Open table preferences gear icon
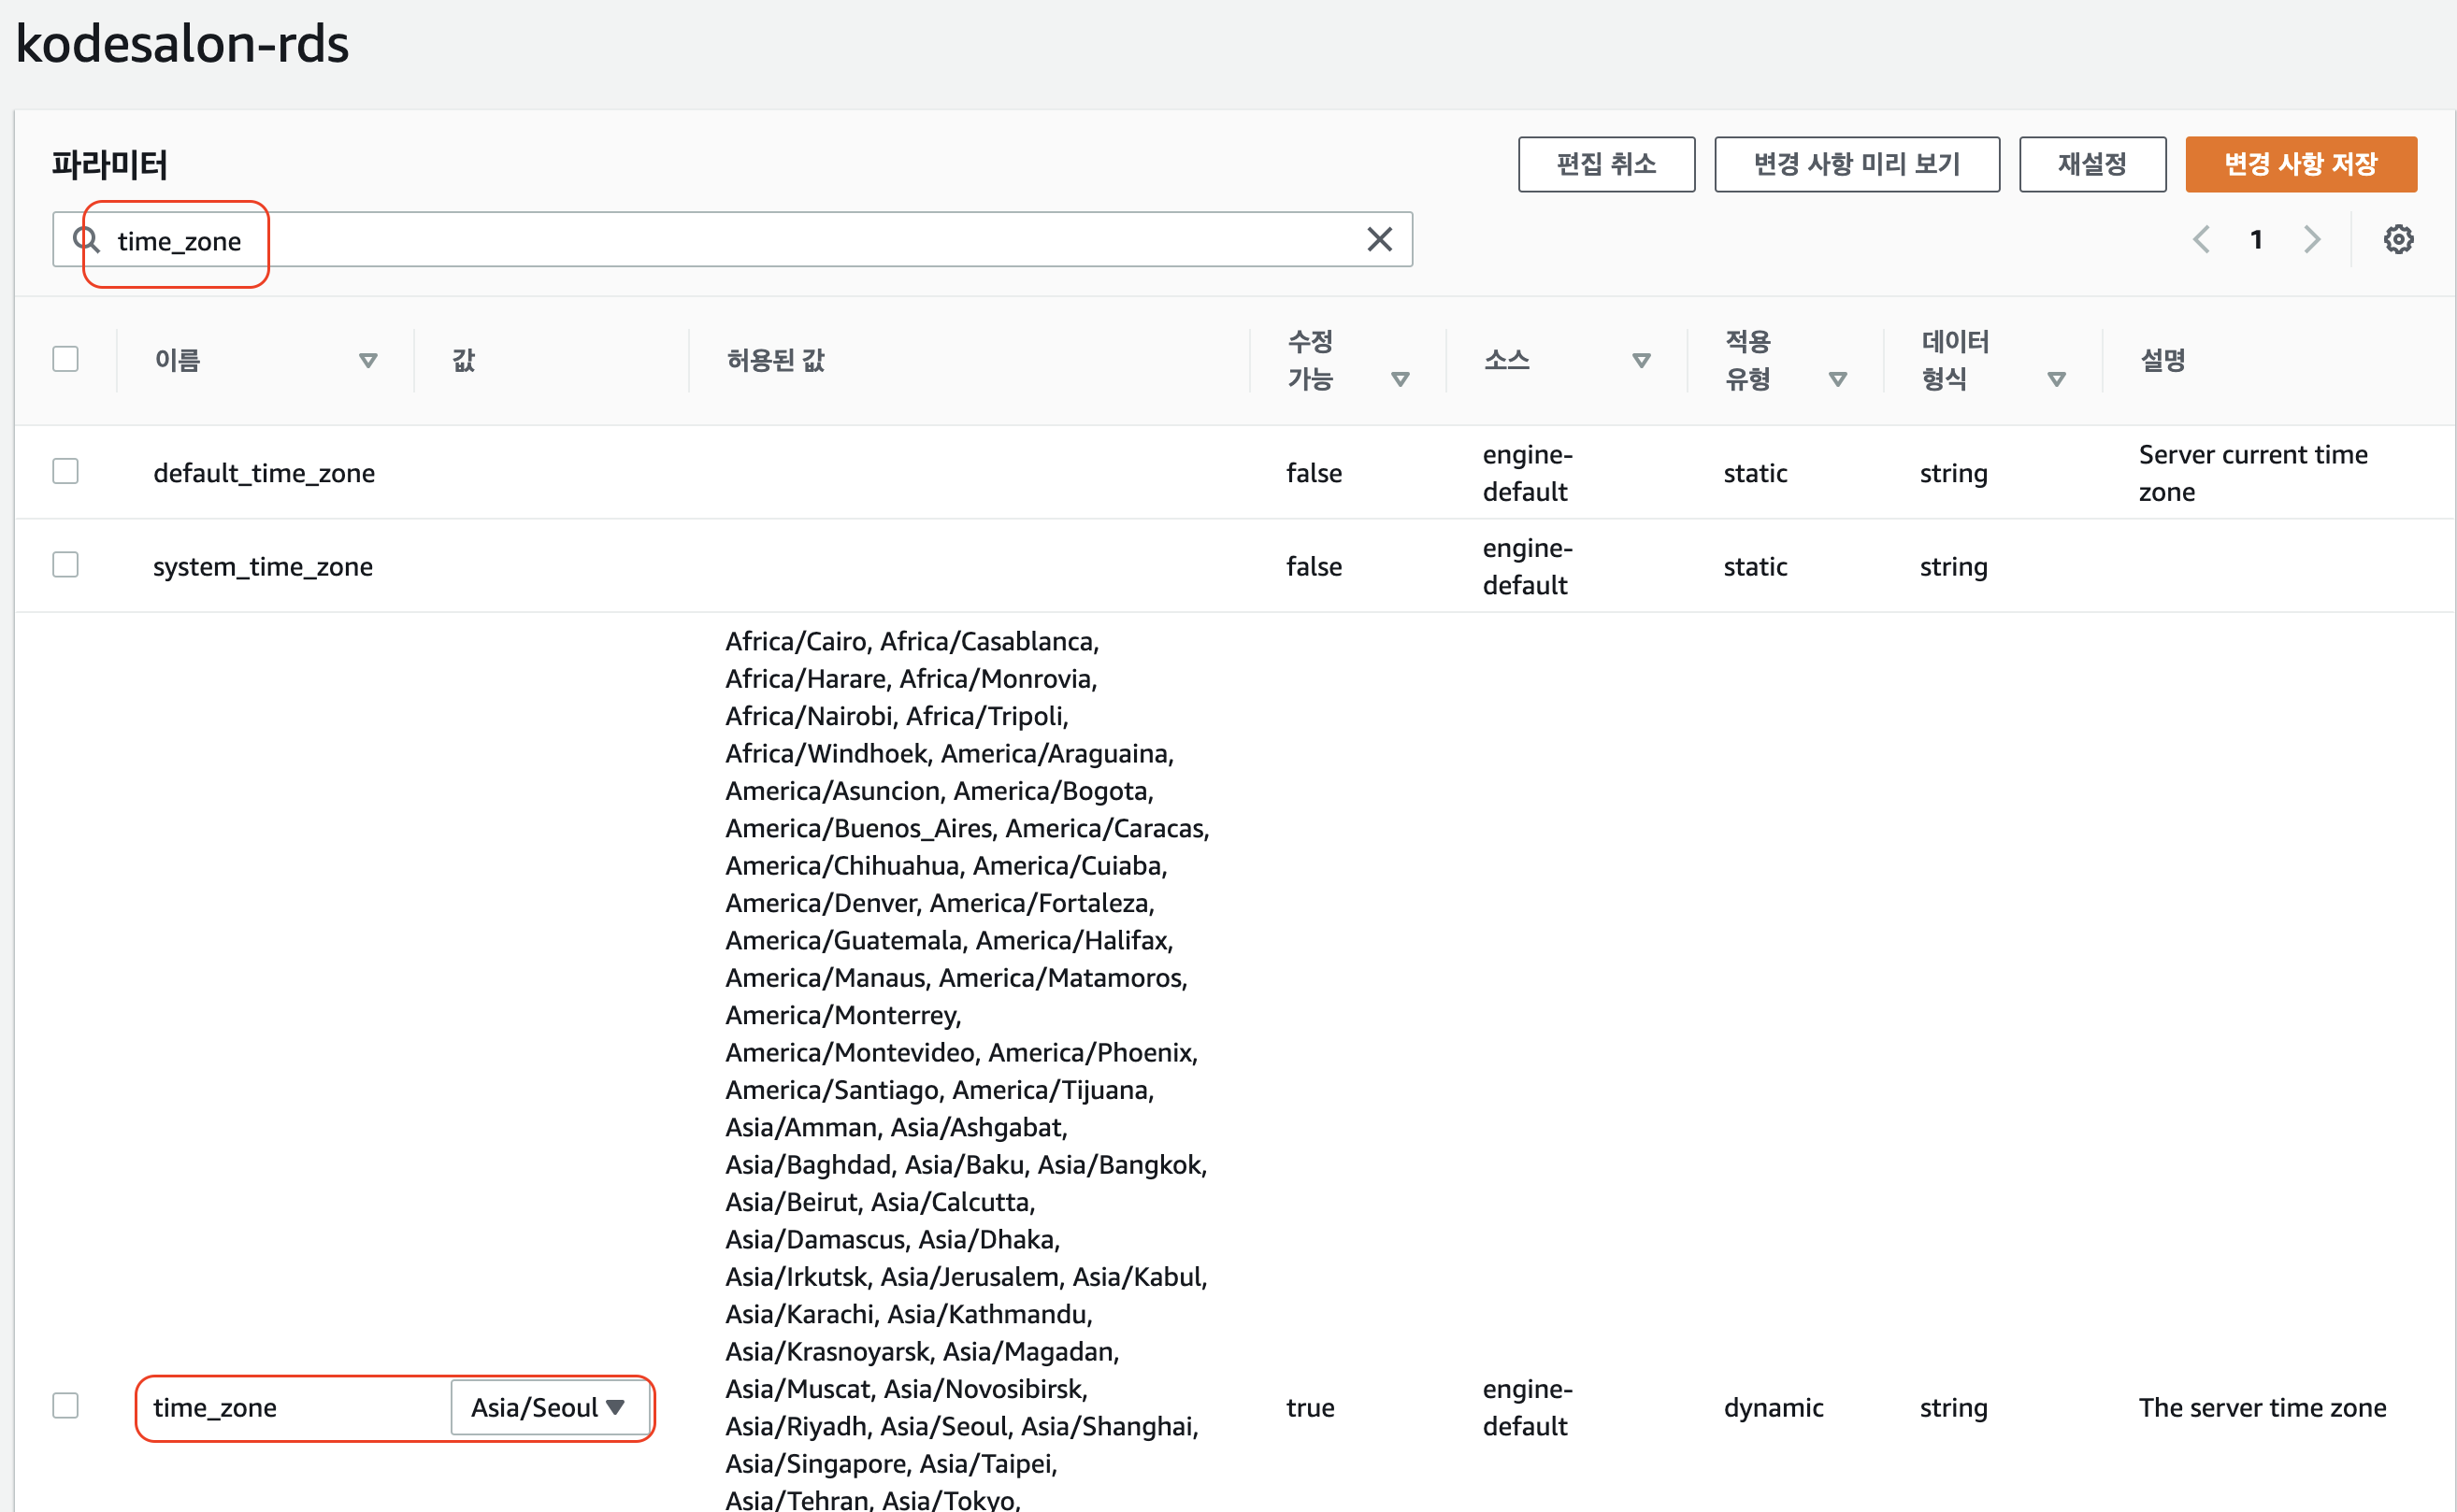The height and width of the screenshot is (1512, 2457). tap(2397, 239)
